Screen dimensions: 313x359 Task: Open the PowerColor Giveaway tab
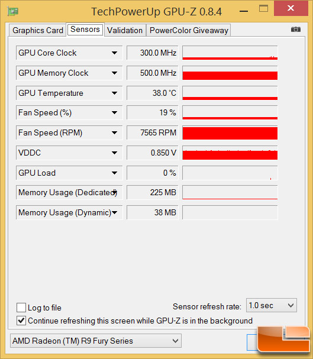tap(189, 30)
